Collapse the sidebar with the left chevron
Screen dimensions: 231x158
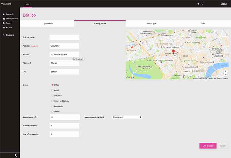pyautogui.click(x=16, y=155)
